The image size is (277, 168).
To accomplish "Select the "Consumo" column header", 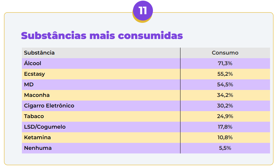I will click(x=225, y=53).
